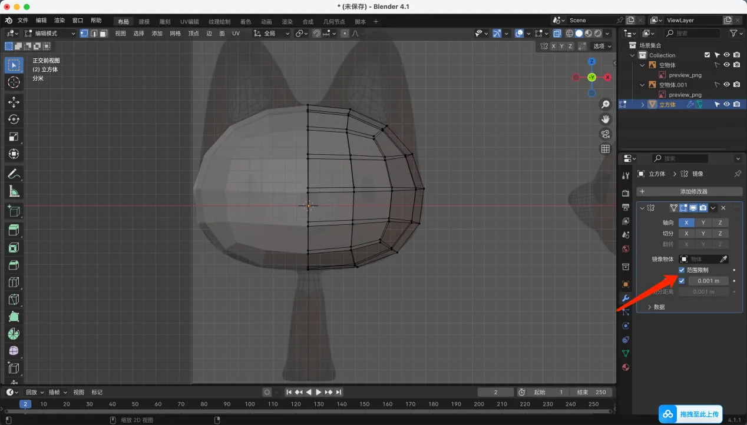This screenshot has height=425, width=747.
Task: Toggle camera view icon in viewport
Action: (x=605, y=134)
